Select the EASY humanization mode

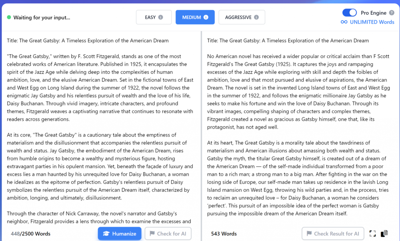point(153,17)
